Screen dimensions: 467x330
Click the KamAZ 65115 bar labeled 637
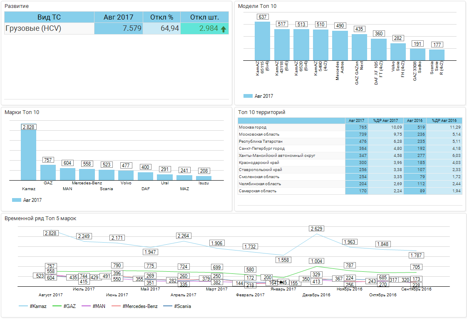click(262, 41)
